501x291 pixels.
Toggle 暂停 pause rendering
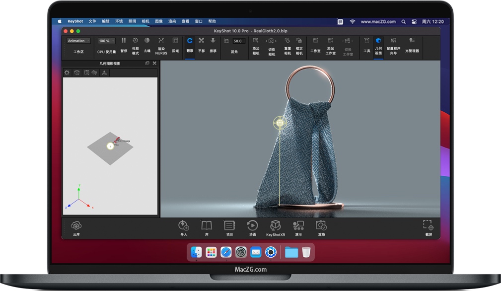tap(124, 41)
